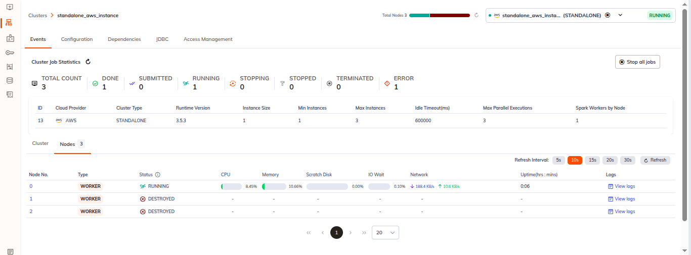Click the RUNNING status badge at top
Image resolution: width=691 pixels, height=255 pixels.
tap(660, 15)
